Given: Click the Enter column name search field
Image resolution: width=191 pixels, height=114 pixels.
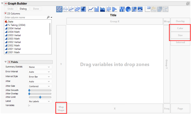Looking at the screenshot, I should click(x=25, y=17).
